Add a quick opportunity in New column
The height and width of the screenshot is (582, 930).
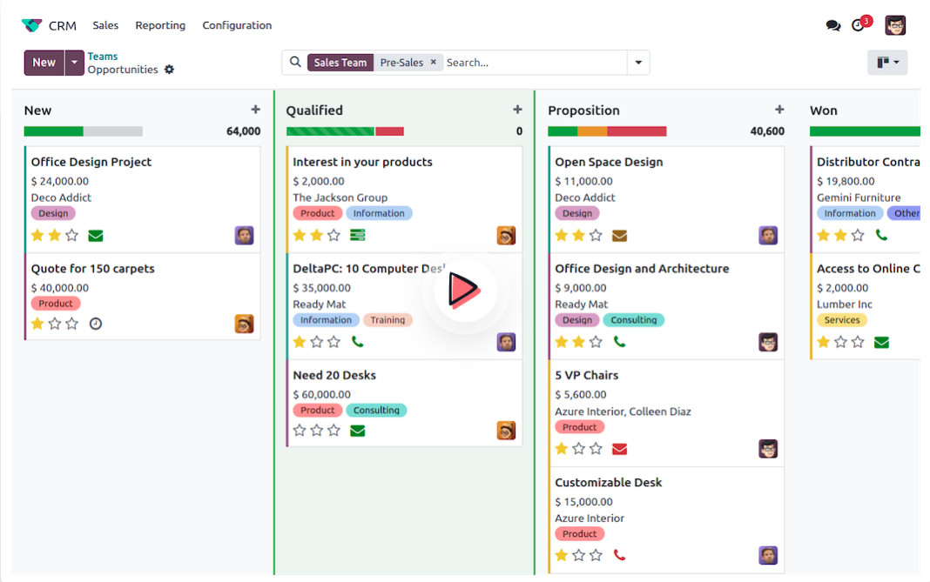(x=256, y=110)
